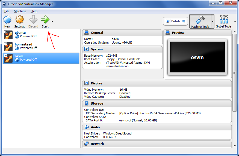
Task: Click scrollbar down arrow in details pane
Action: [x=234, y=146]
